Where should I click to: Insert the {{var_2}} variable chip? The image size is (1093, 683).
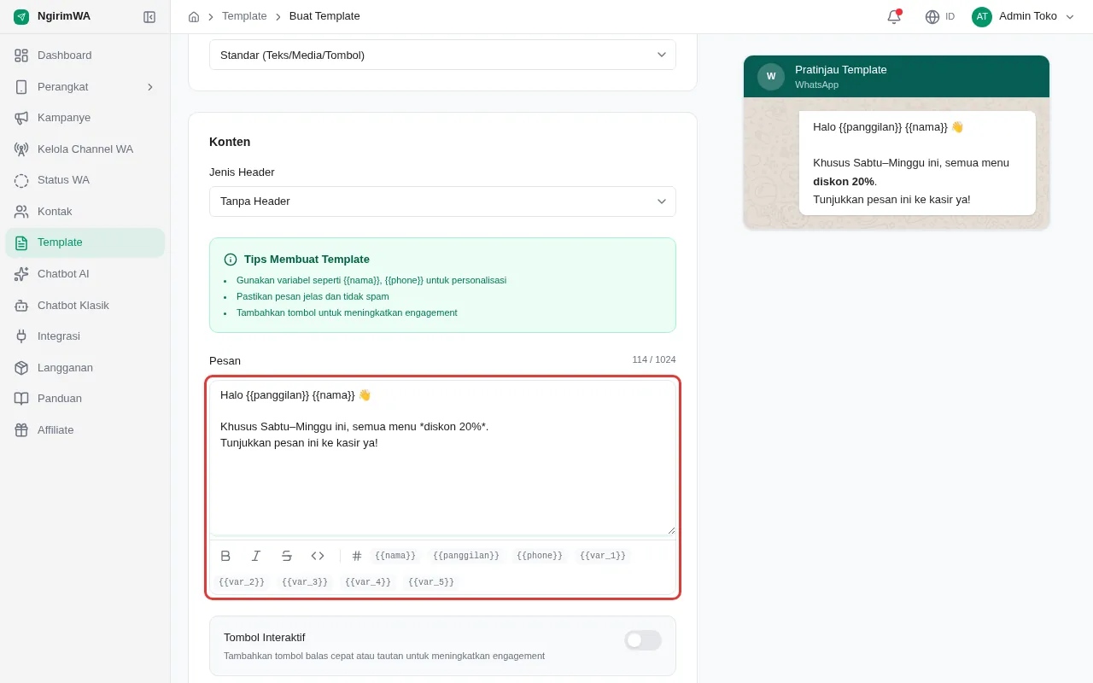(242, 582)
